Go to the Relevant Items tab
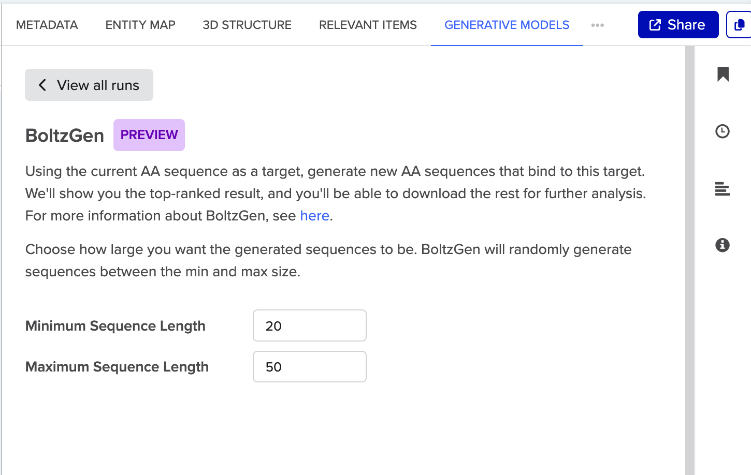Image resolution: width=751 pixels, height=475 pixels. pos(368,25)
